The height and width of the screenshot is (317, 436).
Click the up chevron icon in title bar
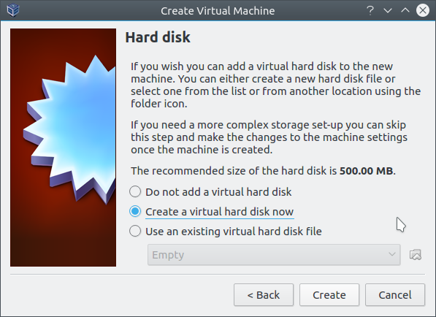click(x=405, y=10)
